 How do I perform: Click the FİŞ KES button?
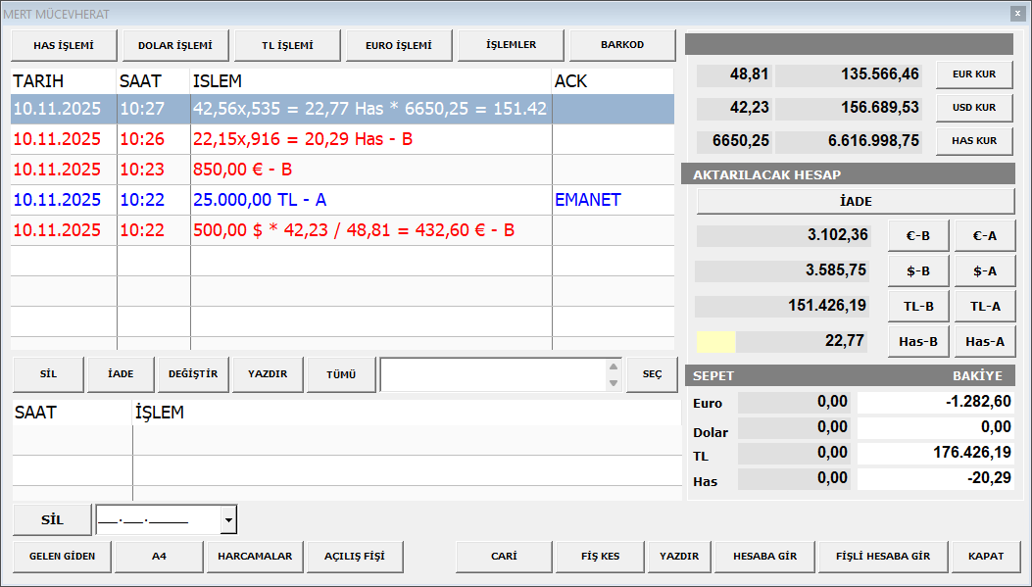(x=600, y=557)
